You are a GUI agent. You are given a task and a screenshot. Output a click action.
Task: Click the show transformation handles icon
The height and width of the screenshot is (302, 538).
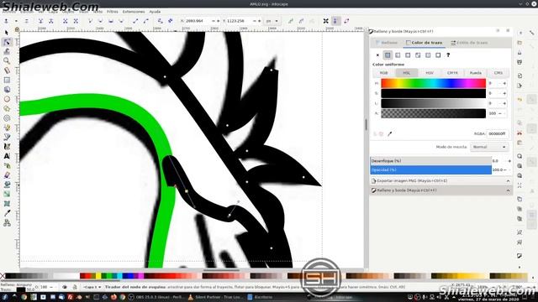pos(325,21)
